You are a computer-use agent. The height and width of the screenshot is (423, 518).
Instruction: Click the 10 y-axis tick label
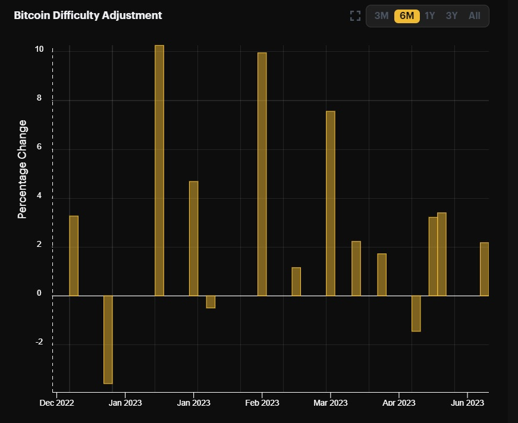click(39, 49)
